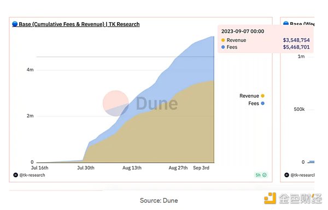Open the Base Cumulative Fees & Revenue title link
Image resolution: width=328 pixels, height=210 pixels.
tap(79, 24)
